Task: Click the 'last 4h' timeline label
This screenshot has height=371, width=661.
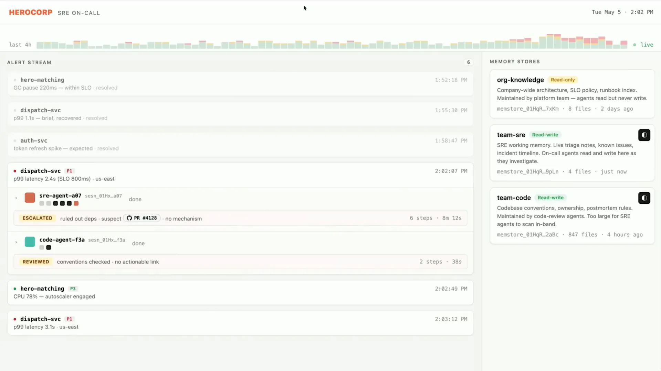Action: click(x=20, y=45)
